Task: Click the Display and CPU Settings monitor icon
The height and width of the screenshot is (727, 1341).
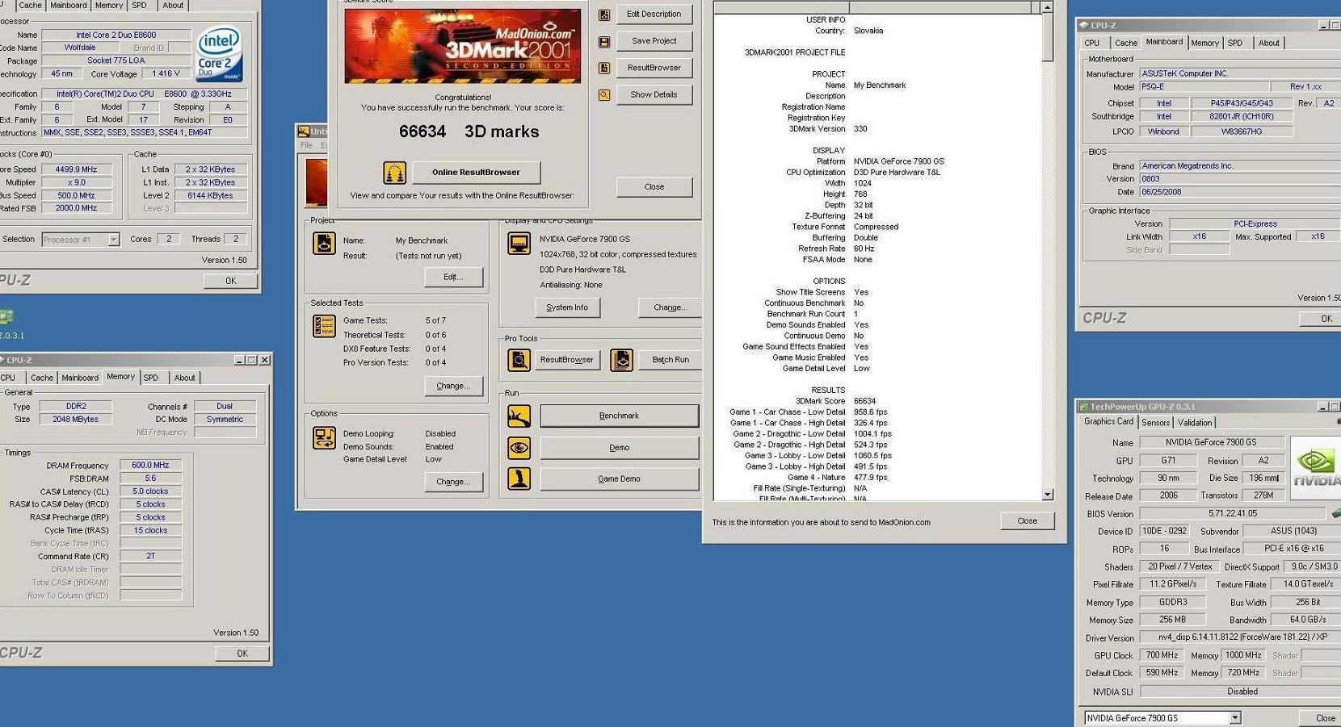Action: (519, 243)
